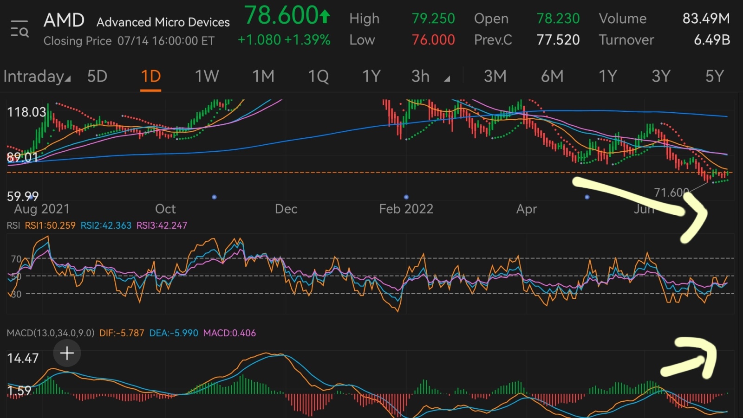The width and height of the screenshot is (743, 418).
Task: Click the Turnover value 6.49B
Action: tap(712, 40)
